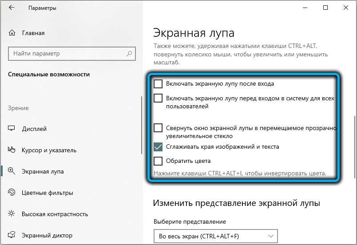Click the Экранный диктор icon
Image resolution: width=357 pixels, height=245 pixels.
[x=12, y=235]
